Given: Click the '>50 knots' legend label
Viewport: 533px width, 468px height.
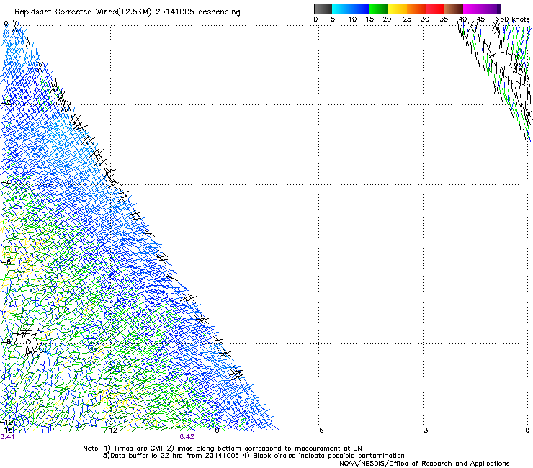Looking at the screenshot, I should 512,19.
